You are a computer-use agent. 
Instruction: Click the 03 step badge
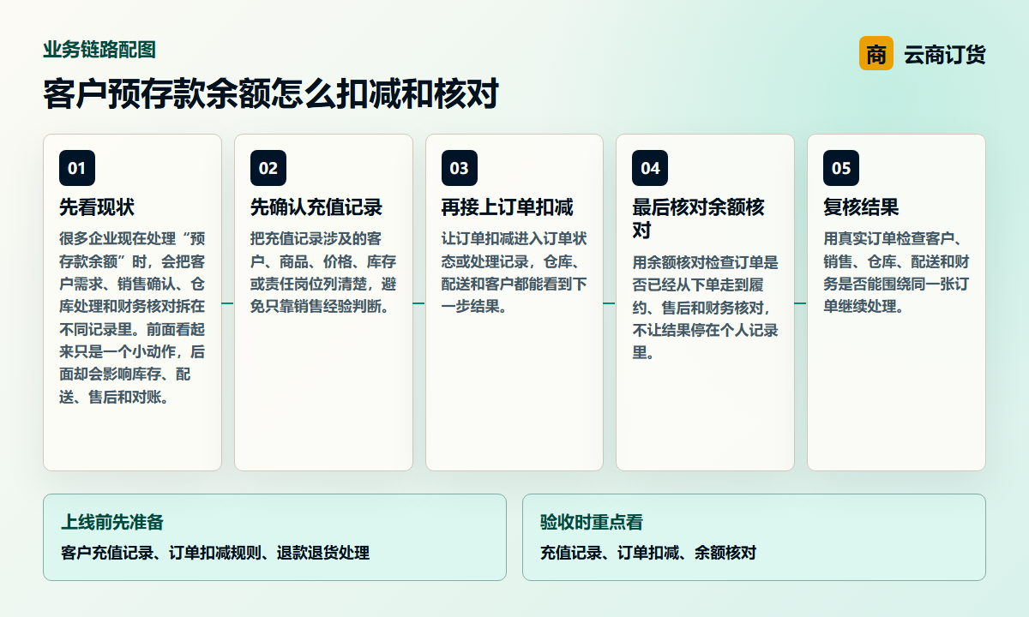click(460, 168)
